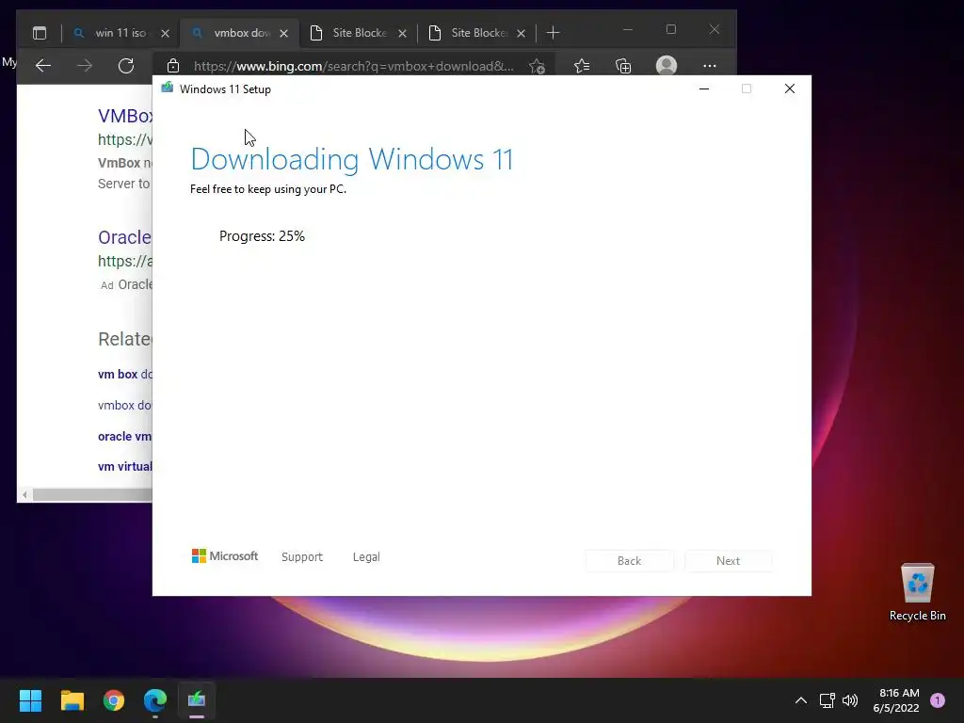964x723 pixels.
Task: Select related search 'vm virtual'
Action: (125, 466)
